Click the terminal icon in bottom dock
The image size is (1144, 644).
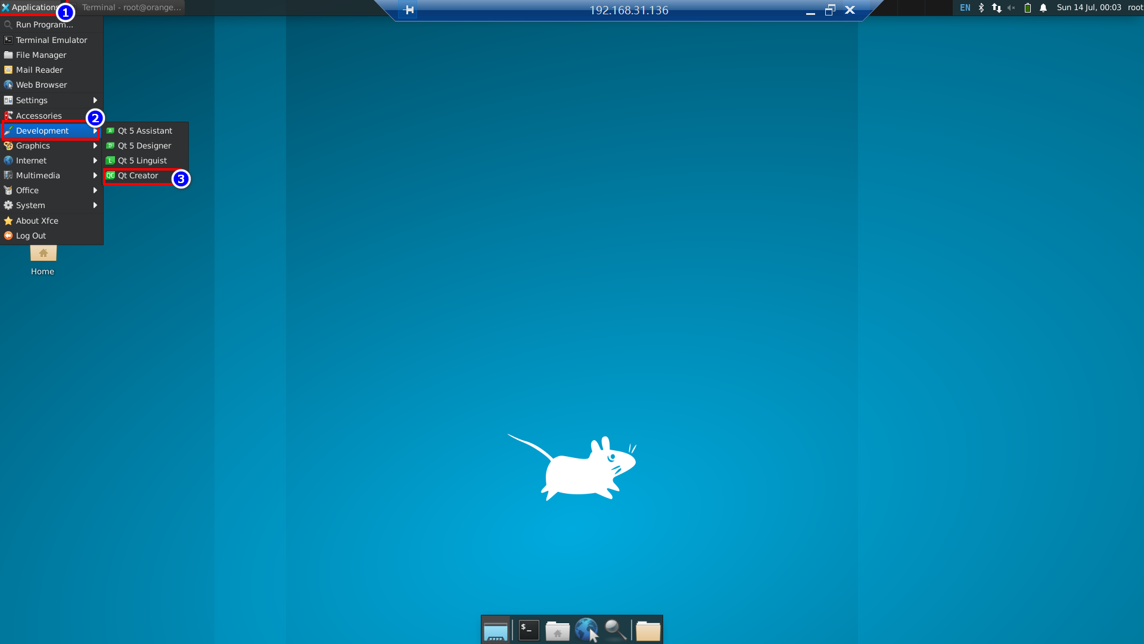click(x=529, y=630)
